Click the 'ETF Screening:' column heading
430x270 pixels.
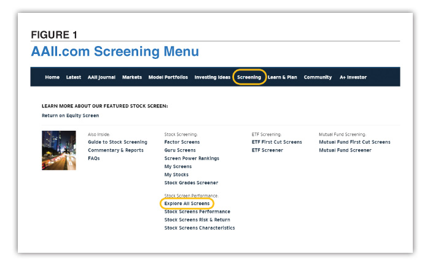click(x=267, y=134)
